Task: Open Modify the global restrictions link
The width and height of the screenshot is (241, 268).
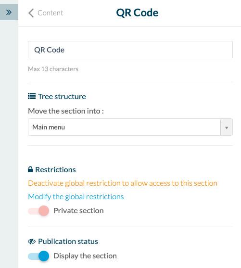Action: [76, 197]
